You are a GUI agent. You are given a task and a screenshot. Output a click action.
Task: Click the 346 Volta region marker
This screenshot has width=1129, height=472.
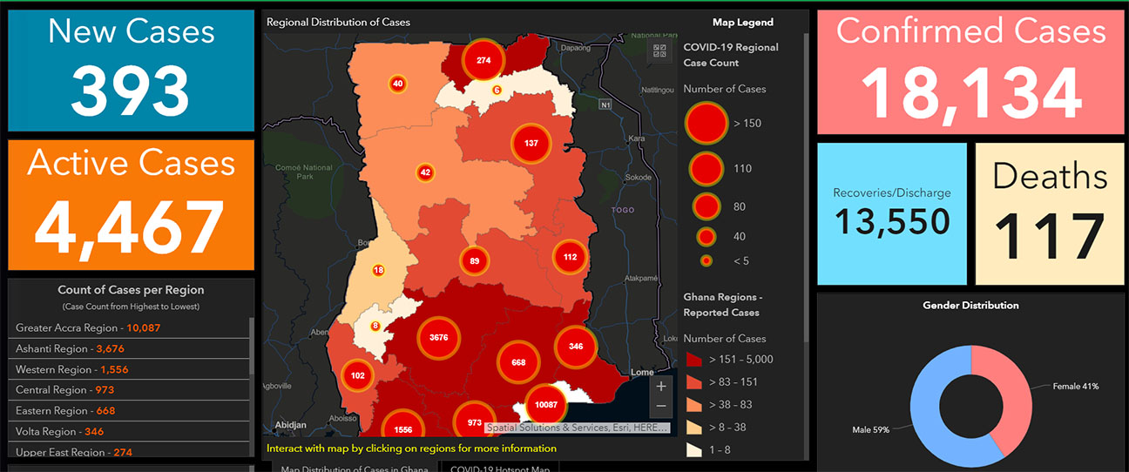click(575, 347)
